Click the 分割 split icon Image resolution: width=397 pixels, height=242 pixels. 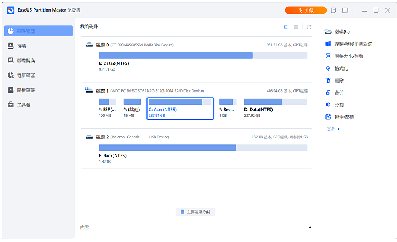click(x=328, y=105)
